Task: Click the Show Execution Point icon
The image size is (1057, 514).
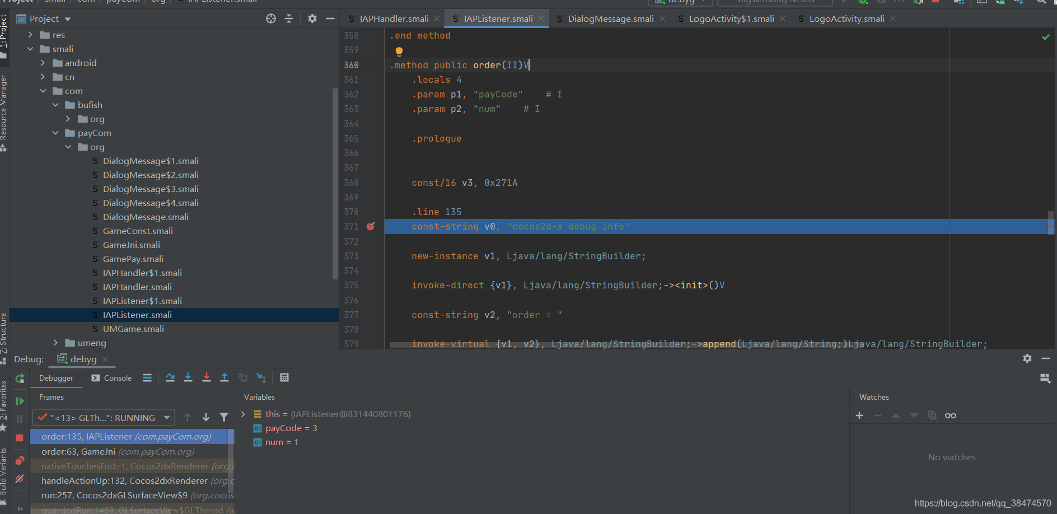Action: coord(147,378)
